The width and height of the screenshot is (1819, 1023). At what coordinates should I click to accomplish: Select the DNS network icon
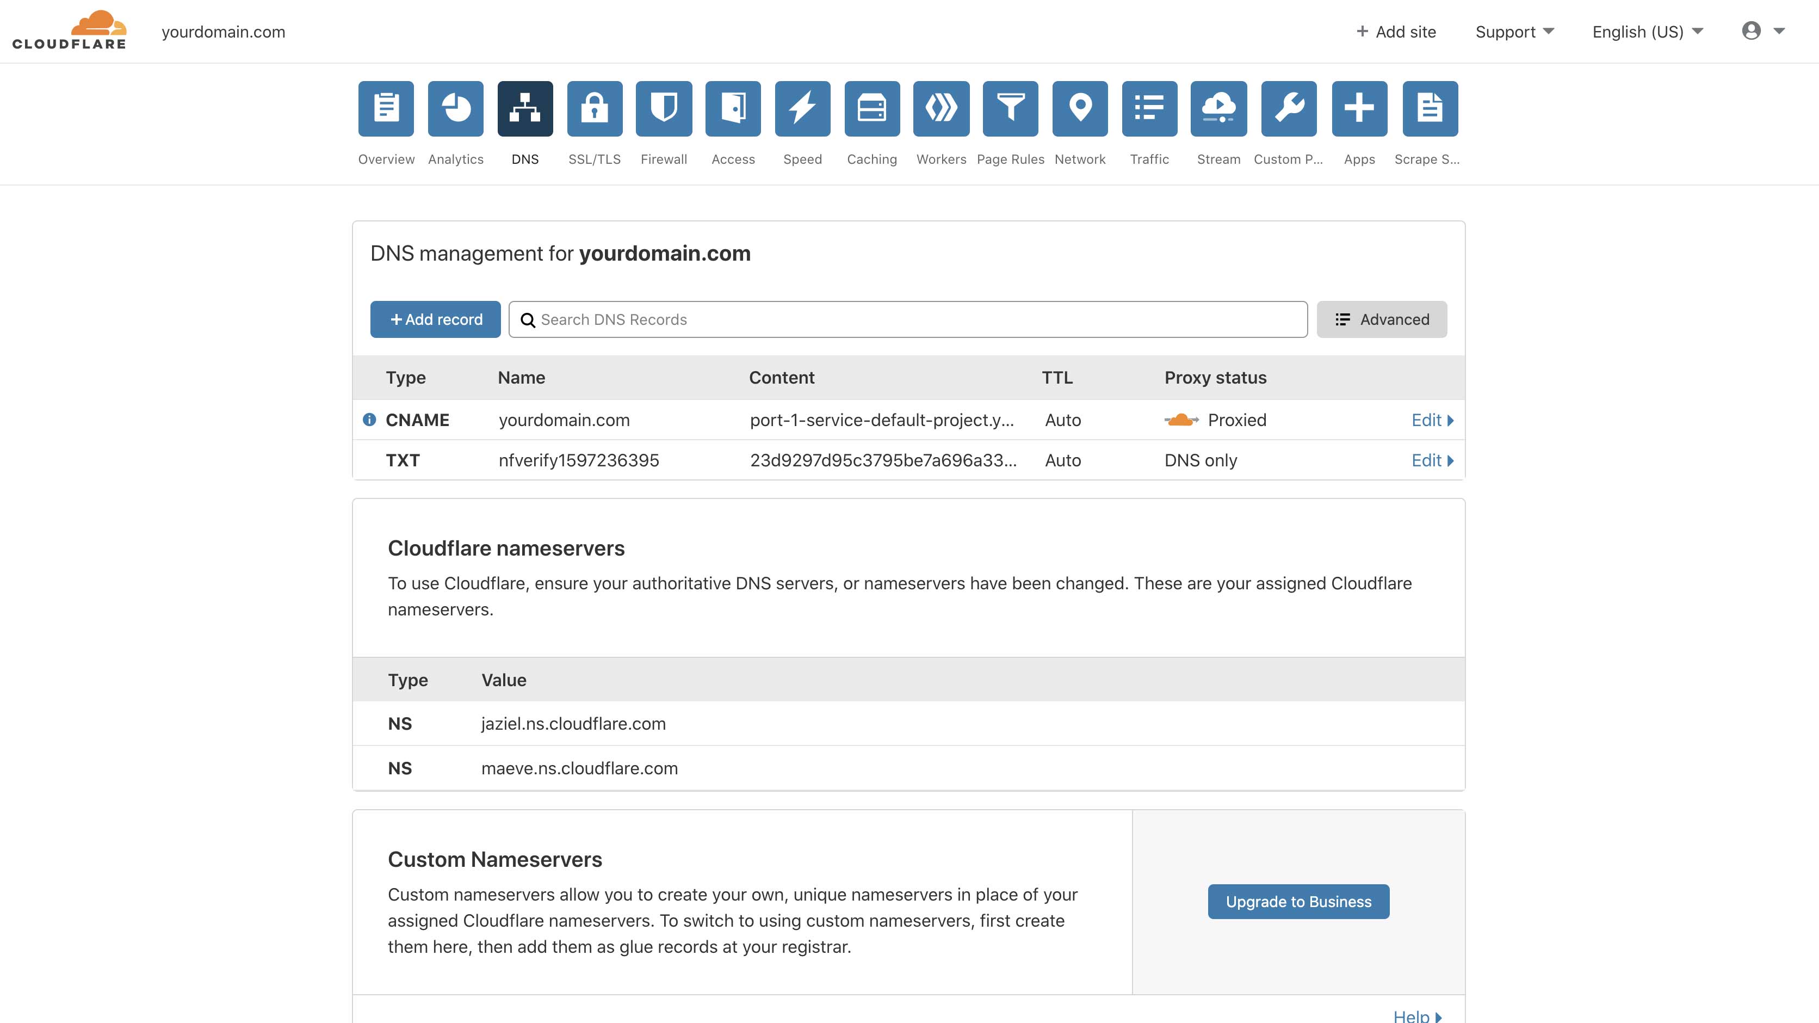[x=525, y=109]
